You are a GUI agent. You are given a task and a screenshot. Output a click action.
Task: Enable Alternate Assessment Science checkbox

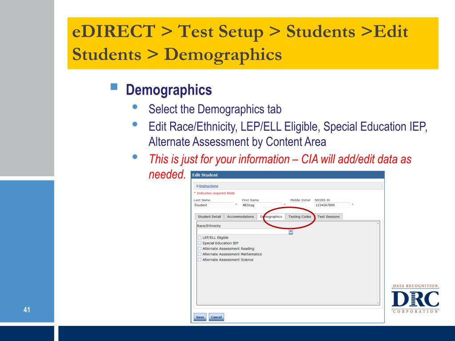click(200, 259)
